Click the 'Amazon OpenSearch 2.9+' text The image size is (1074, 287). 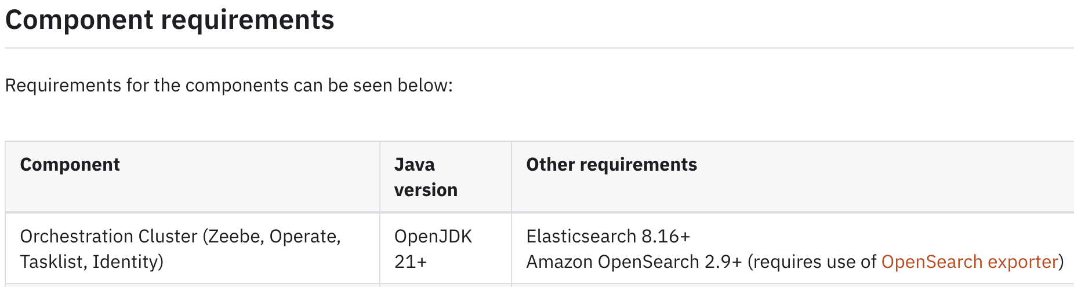coord(634,262)
